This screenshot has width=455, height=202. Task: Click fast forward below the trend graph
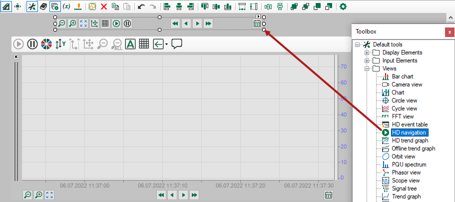(195, 194)
